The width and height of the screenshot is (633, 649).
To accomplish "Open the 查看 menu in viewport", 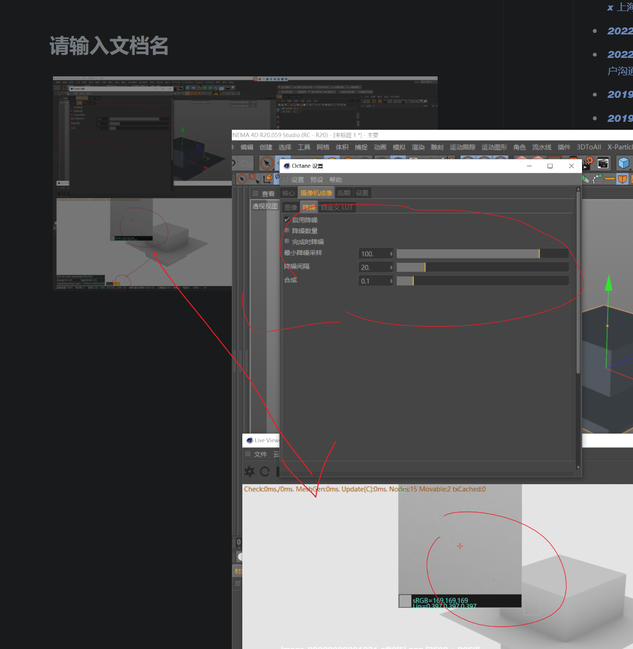I will point(268,194).
